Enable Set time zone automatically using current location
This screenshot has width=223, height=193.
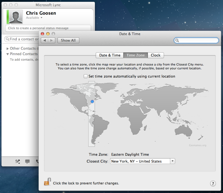(x=85, y=76)
